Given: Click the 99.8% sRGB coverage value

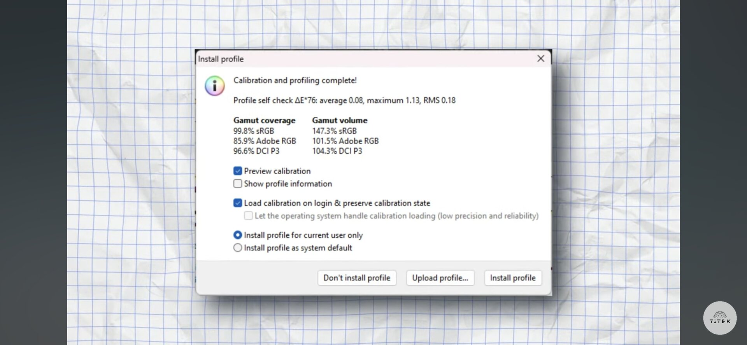Looking at the screenshot, I should (x=254, y=131).
